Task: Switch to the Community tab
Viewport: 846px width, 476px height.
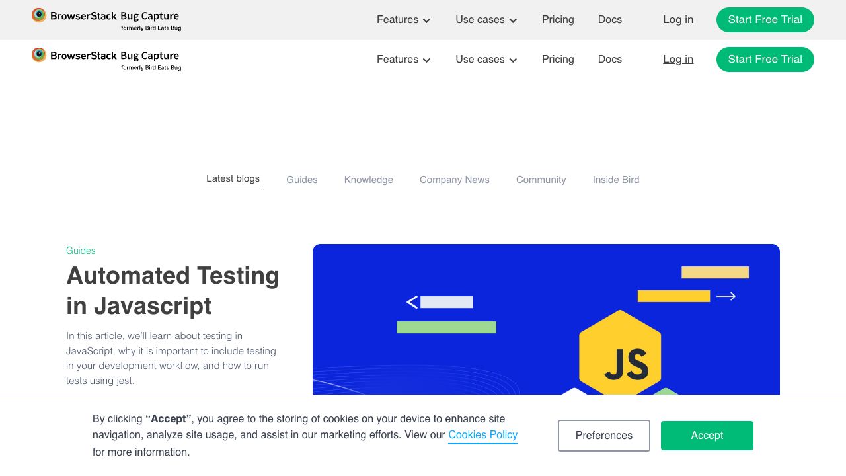Action: coord(541,180)
